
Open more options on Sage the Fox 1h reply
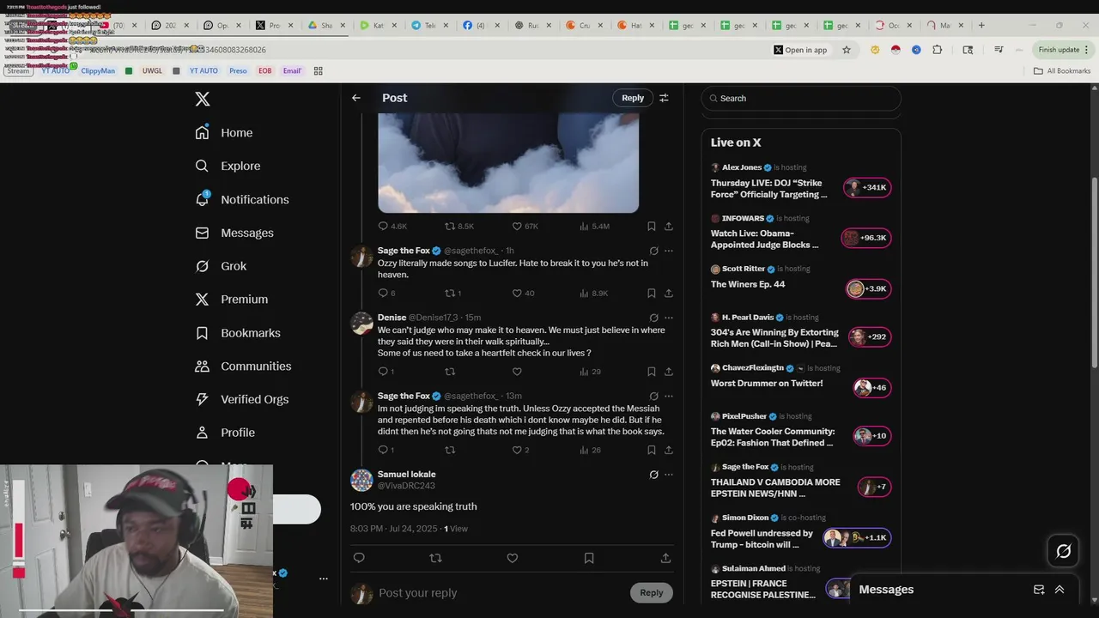[669, 251]
